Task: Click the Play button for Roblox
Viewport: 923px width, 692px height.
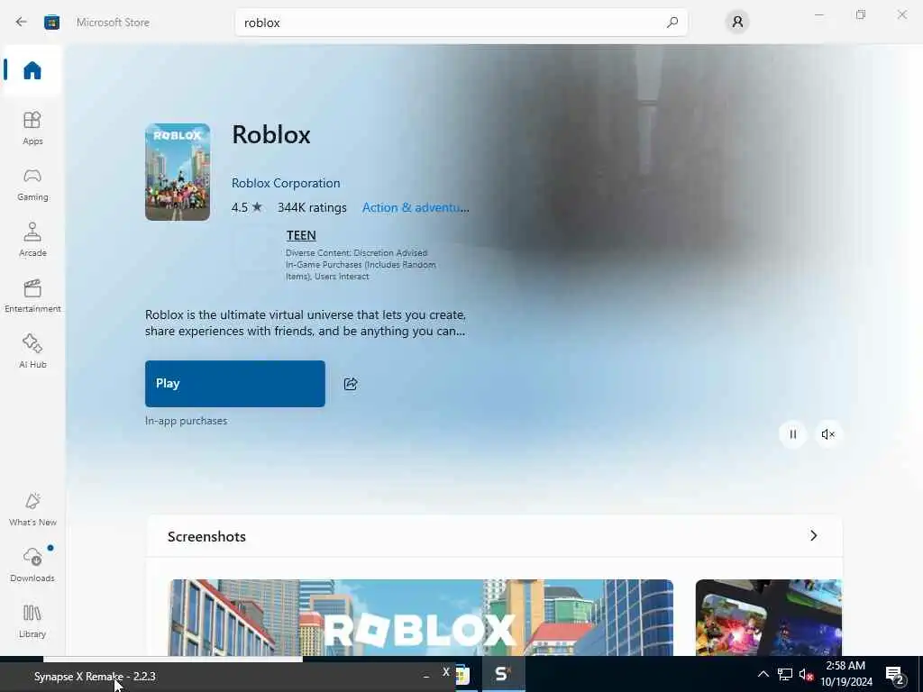Action: coord(235,384)
